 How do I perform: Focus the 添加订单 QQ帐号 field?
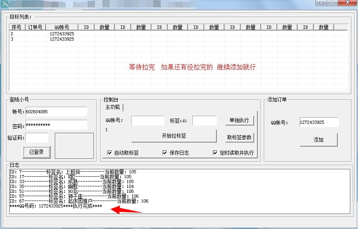[319, 122]
